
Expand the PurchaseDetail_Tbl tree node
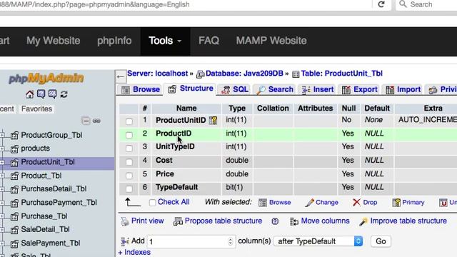(2, 189)
